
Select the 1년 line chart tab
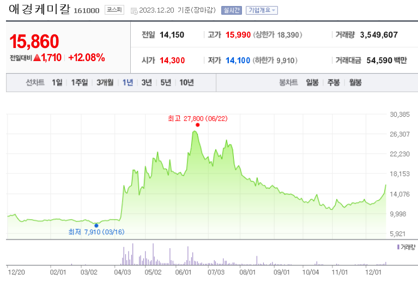tap(128, 82)
